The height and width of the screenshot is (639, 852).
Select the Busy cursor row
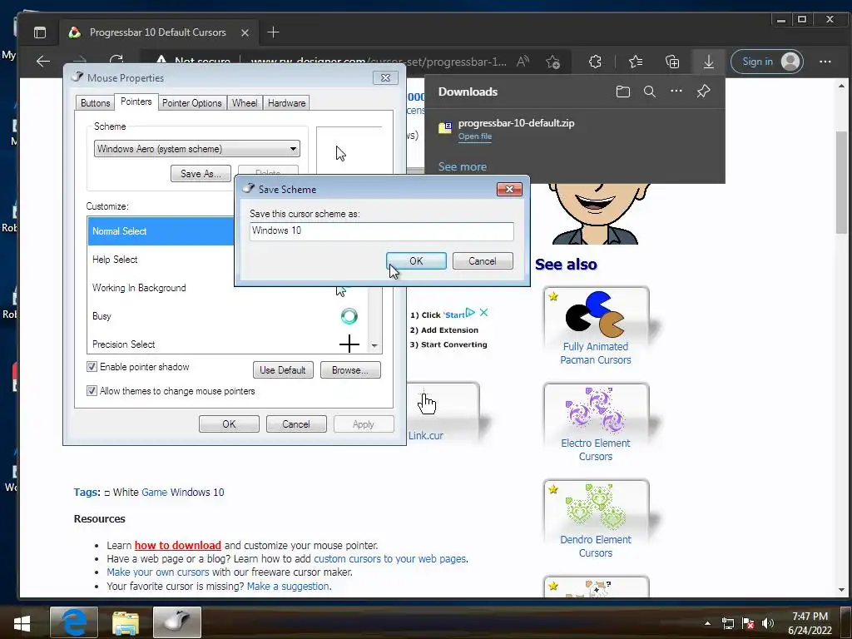228,316
